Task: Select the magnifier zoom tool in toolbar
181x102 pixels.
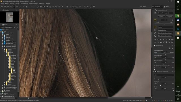Action: click(x=23, y=7)
